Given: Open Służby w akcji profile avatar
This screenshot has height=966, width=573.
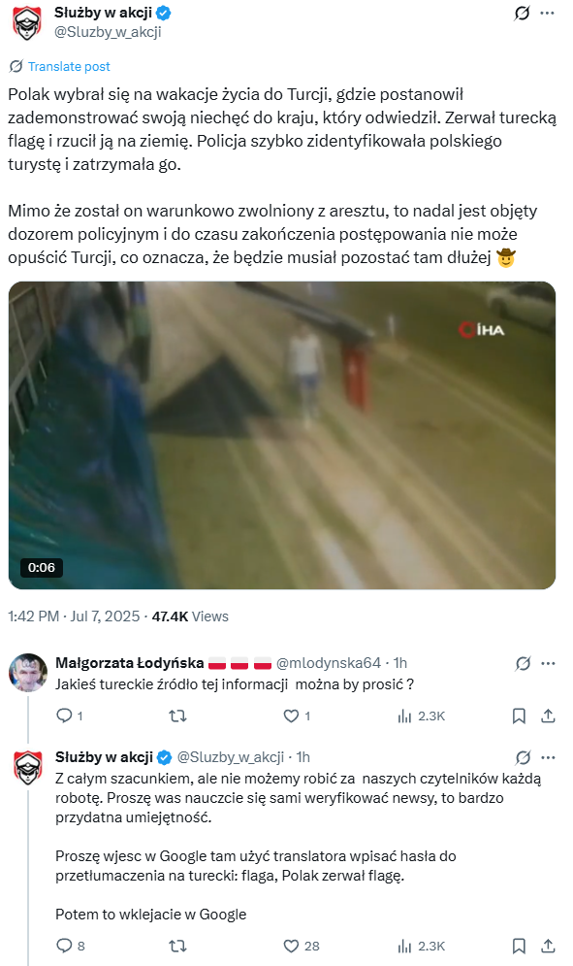Looking at the screenshot, I should (x=28, y=23).
